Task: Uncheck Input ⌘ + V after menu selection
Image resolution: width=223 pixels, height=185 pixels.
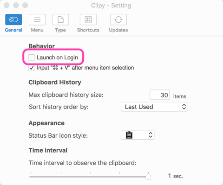Action: (32, 68)
